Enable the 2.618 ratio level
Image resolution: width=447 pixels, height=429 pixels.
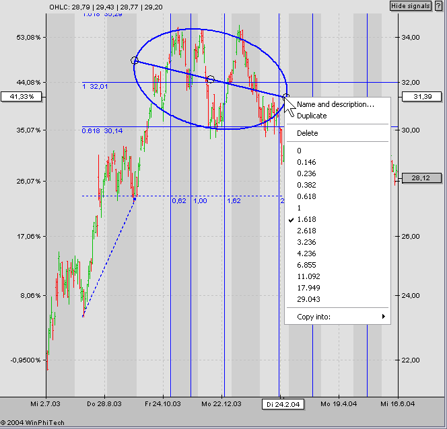pyautogui.click(x=306, y=231)
